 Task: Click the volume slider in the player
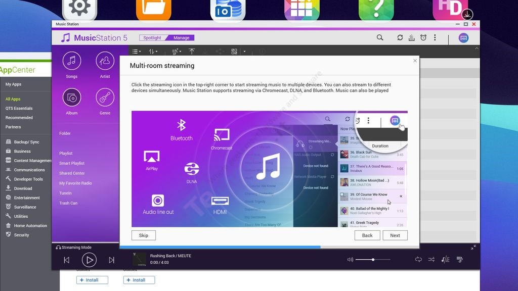pos(373,260)
